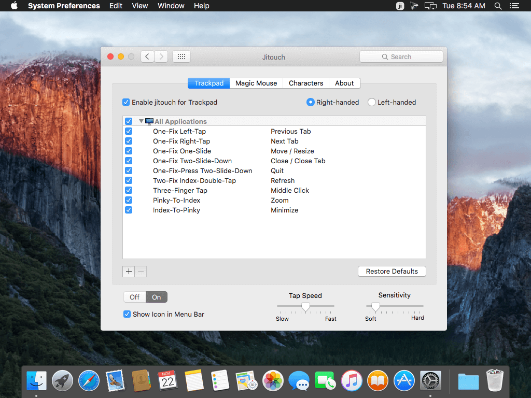Open Launchpad rocket icon in Dock
531x398 pixels.
62,380
